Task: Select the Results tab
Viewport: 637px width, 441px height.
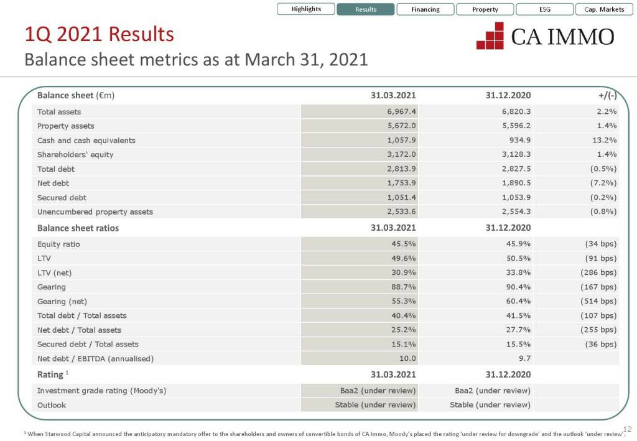Action: (x=366, y=9)
